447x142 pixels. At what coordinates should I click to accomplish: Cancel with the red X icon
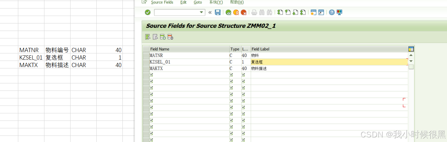(243, 12)
